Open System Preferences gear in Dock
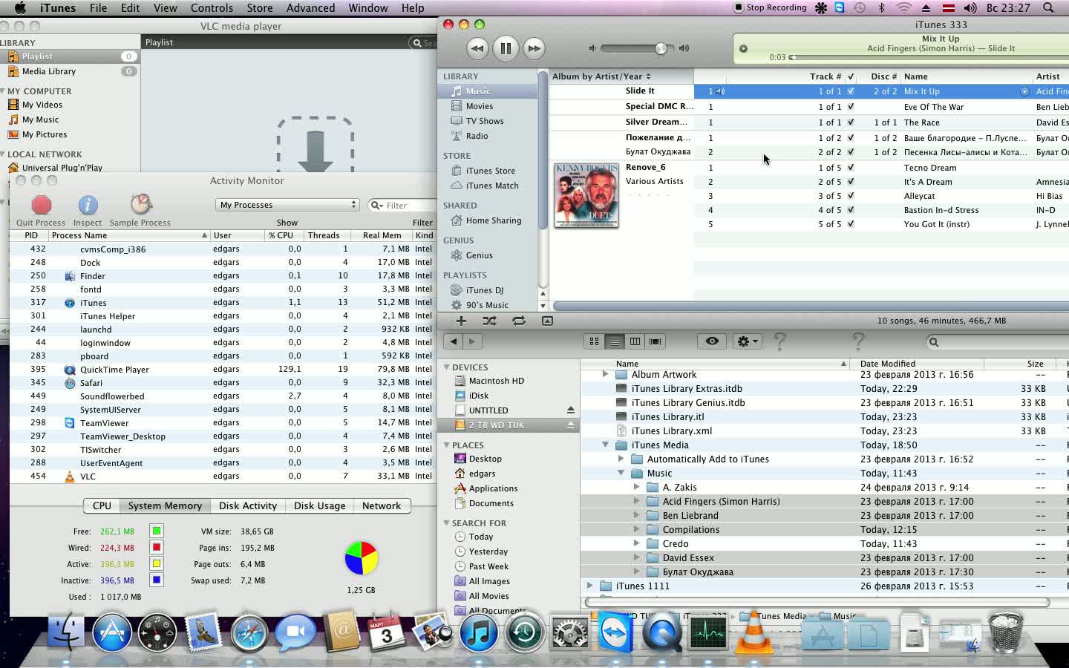Image resolution: width=1069 pixels, height=668 pixels. (x=570, y=633)
